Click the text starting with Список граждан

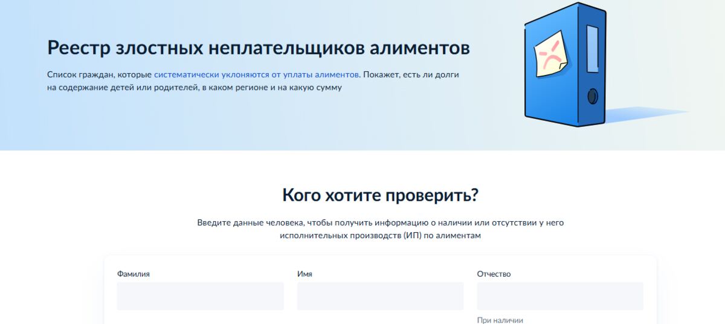(100, 74)
